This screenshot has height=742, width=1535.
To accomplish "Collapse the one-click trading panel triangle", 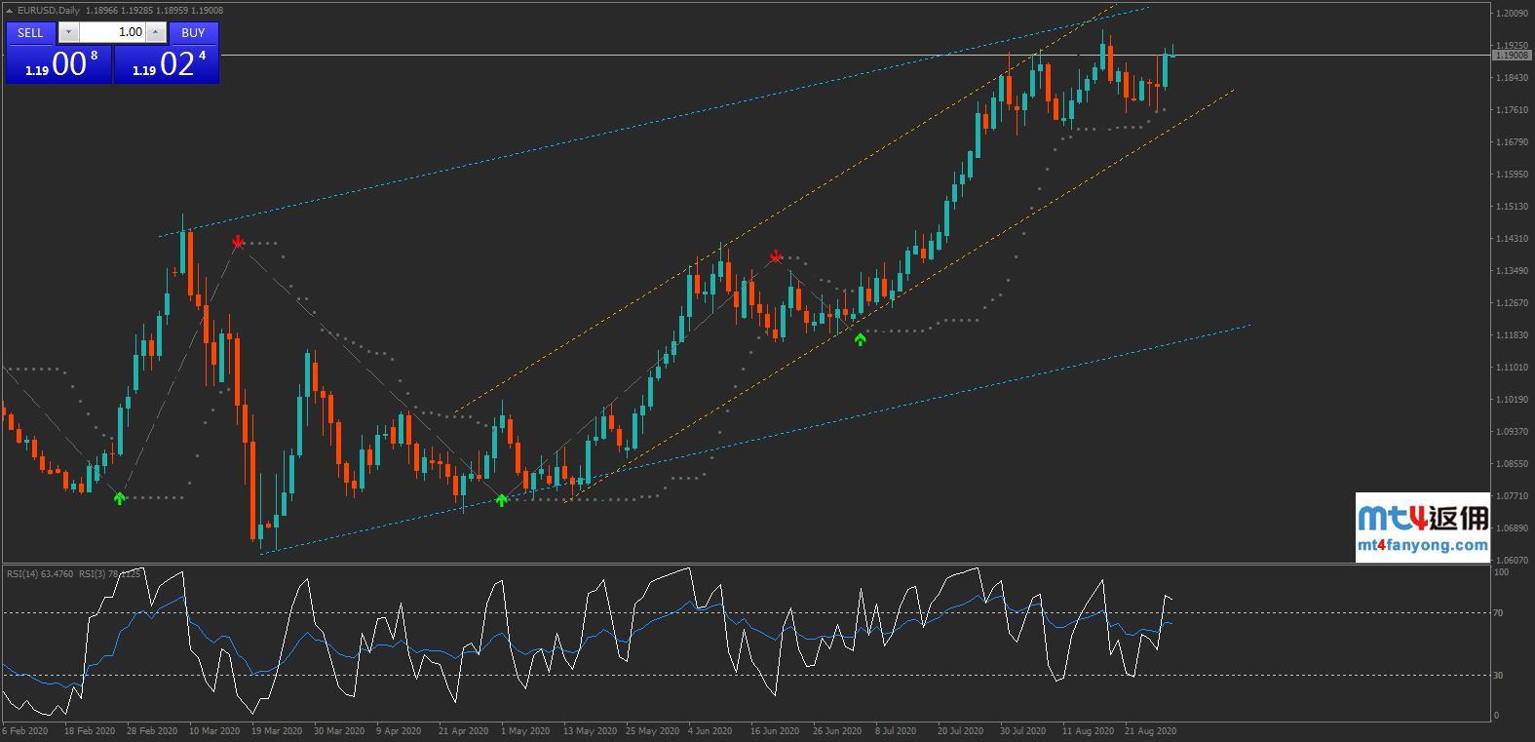I will pyautogui.click(x=10, y=11).
